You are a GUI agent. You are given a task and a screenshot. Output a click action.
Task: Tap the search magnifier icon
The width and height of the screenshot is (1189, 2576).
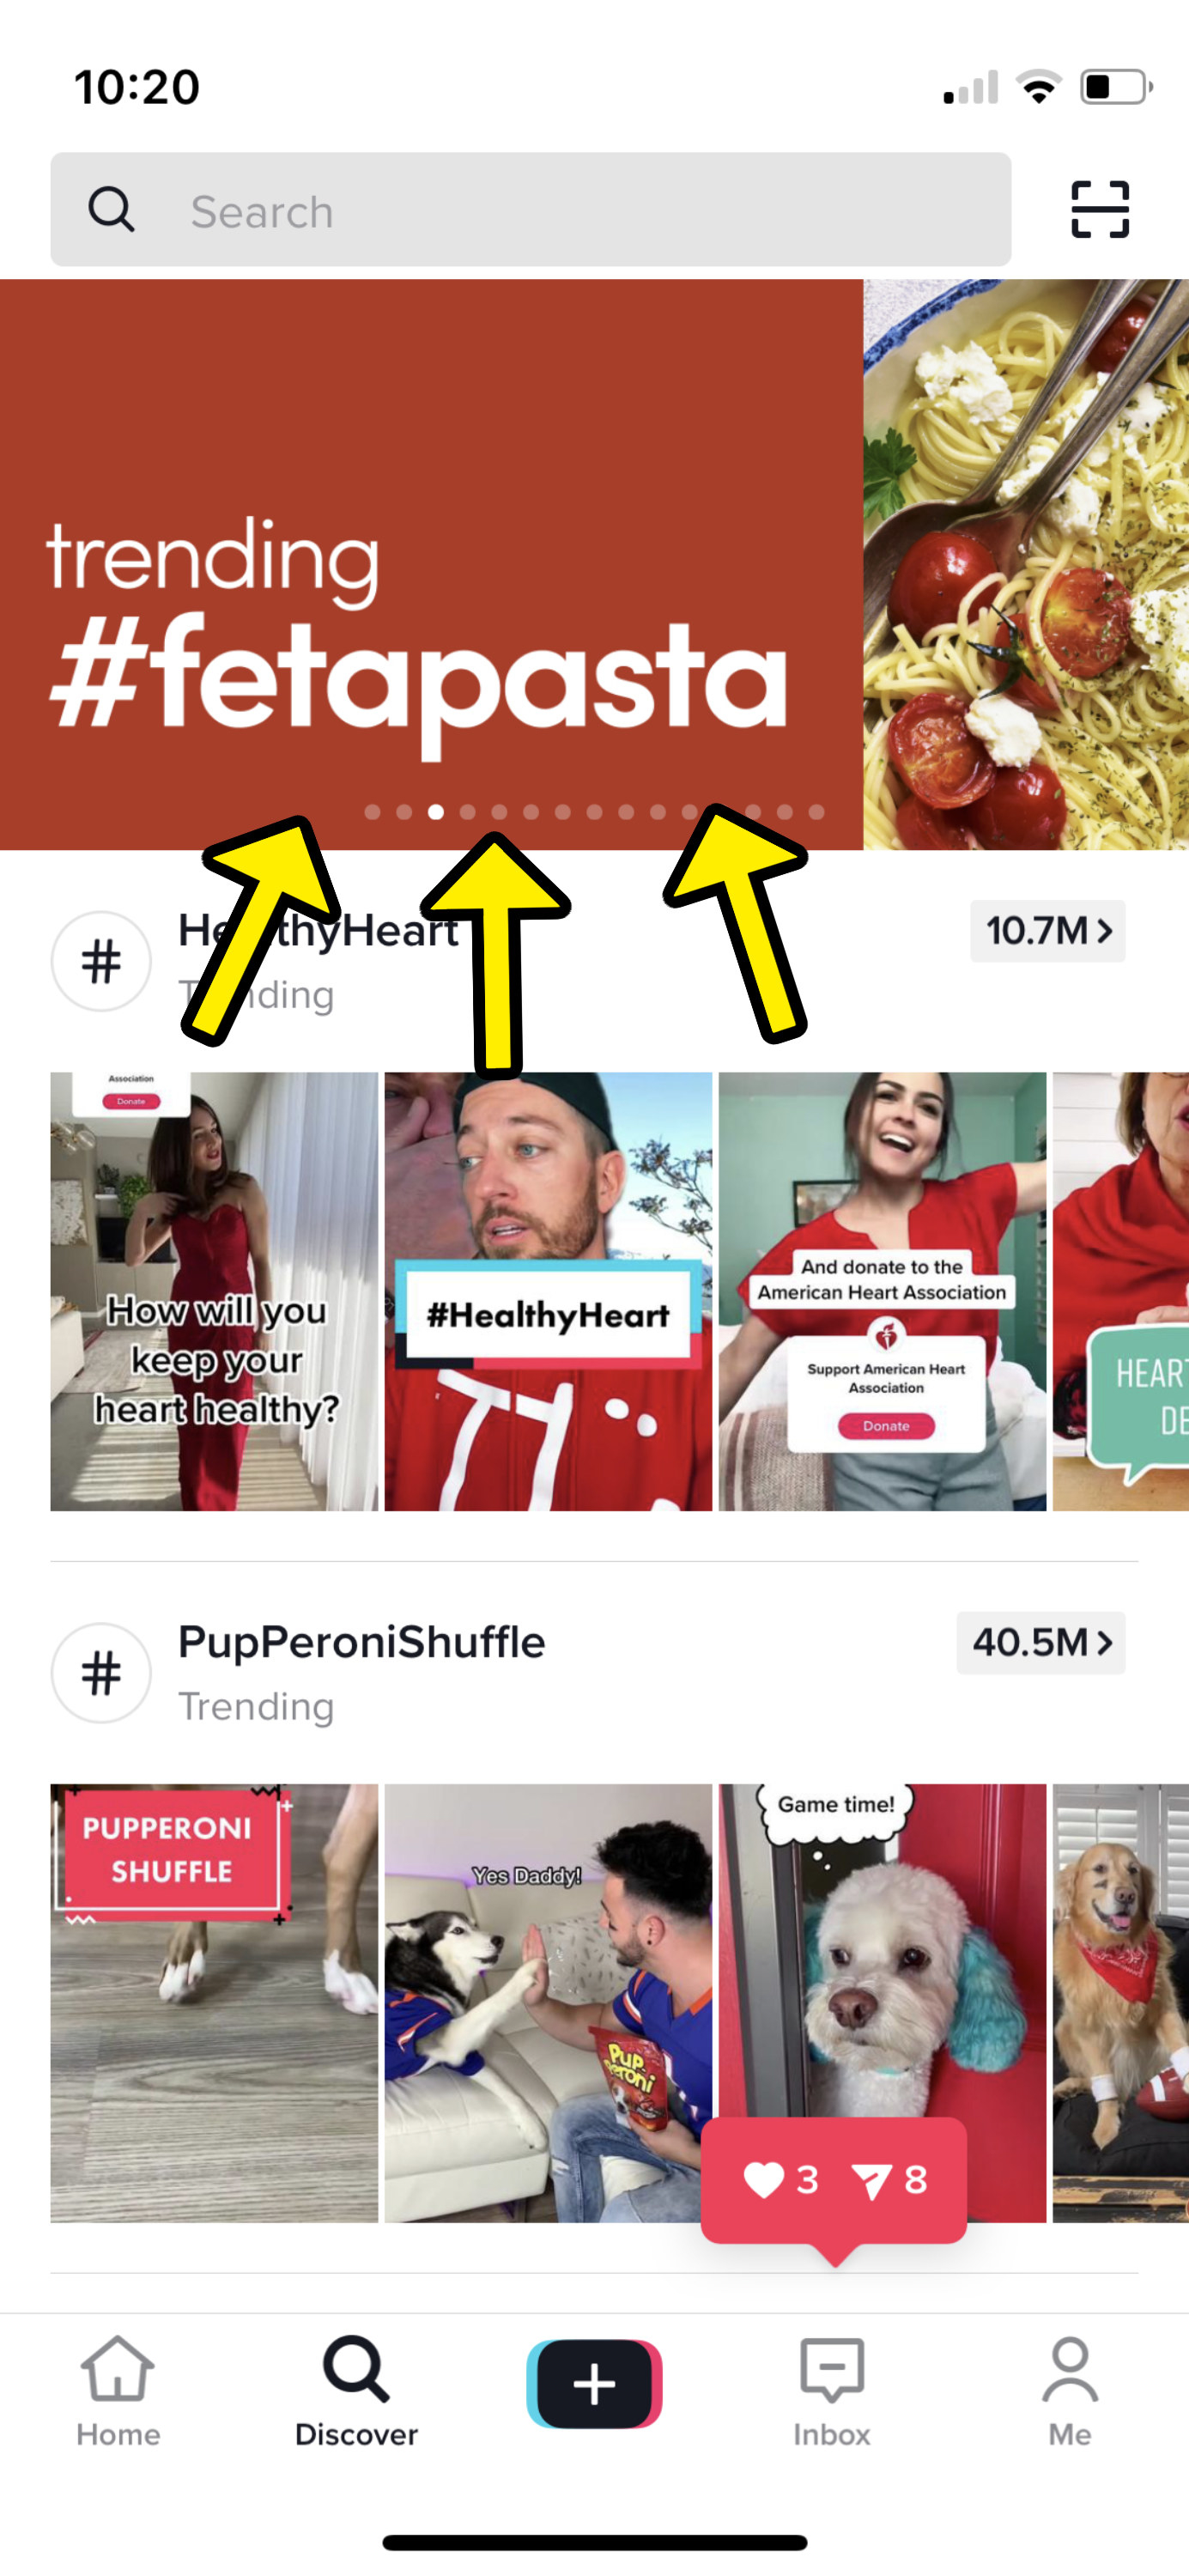tap(111, 209)
